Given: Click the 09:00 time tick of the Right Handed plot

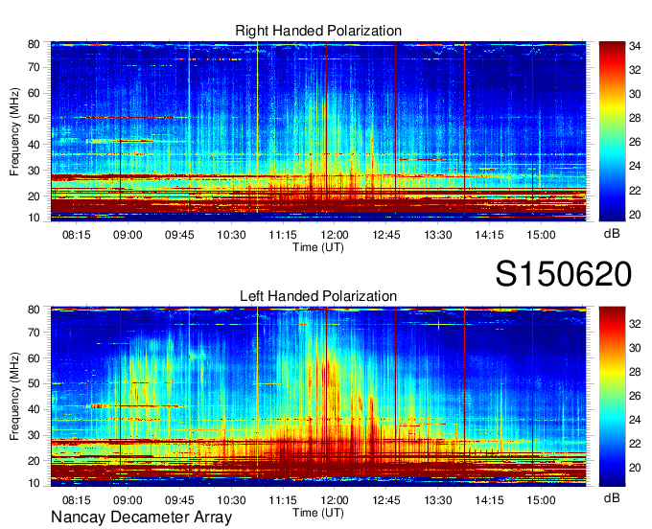Looking at the screenshot, I should (x=128, y=235).
